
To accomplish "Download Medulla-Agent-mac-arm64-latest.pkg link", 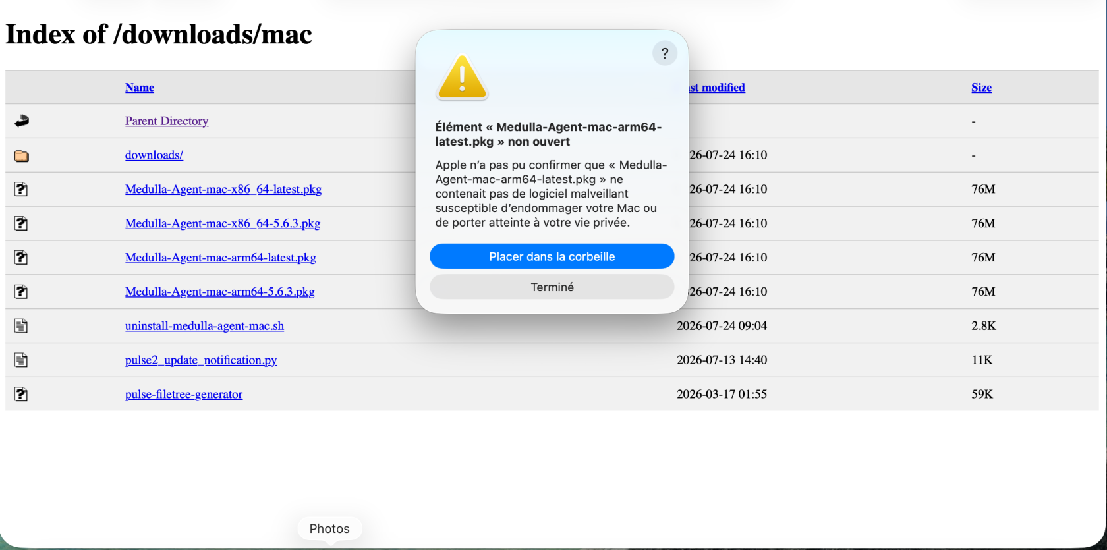I will click(221, 258).
